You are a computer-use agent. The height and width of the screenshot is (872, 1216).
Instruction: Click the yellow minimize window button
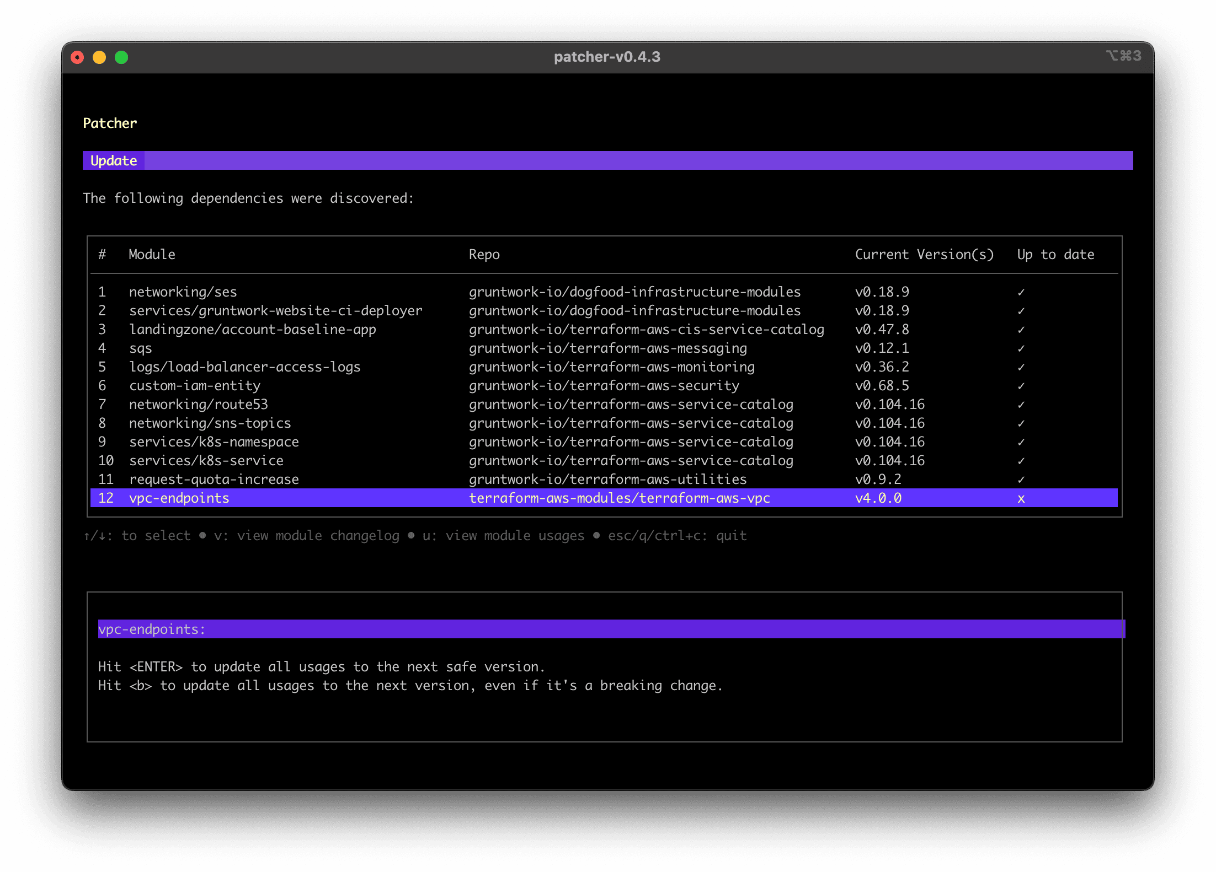pos(99,57)
